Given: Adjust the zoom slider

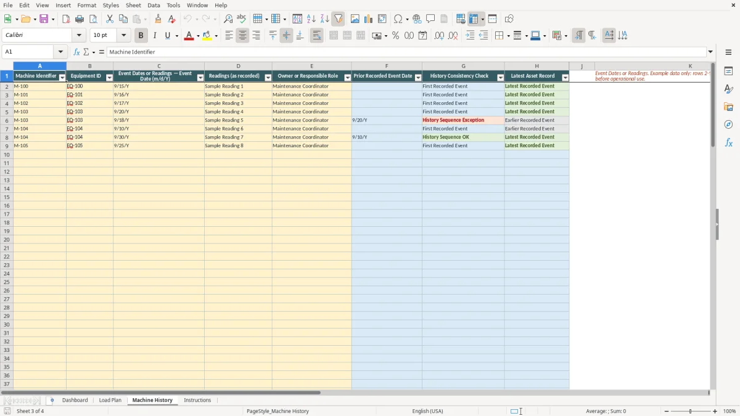Looking at the screenshot, I should 690,411.
